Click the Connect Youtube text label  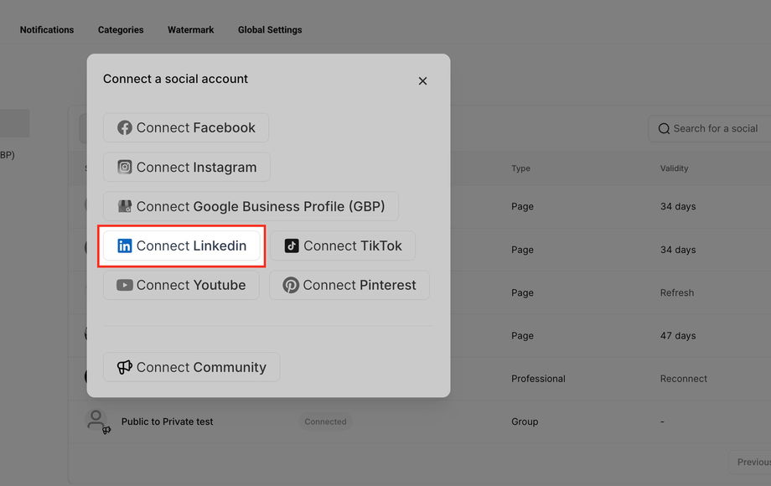click(x=191, y=285)
